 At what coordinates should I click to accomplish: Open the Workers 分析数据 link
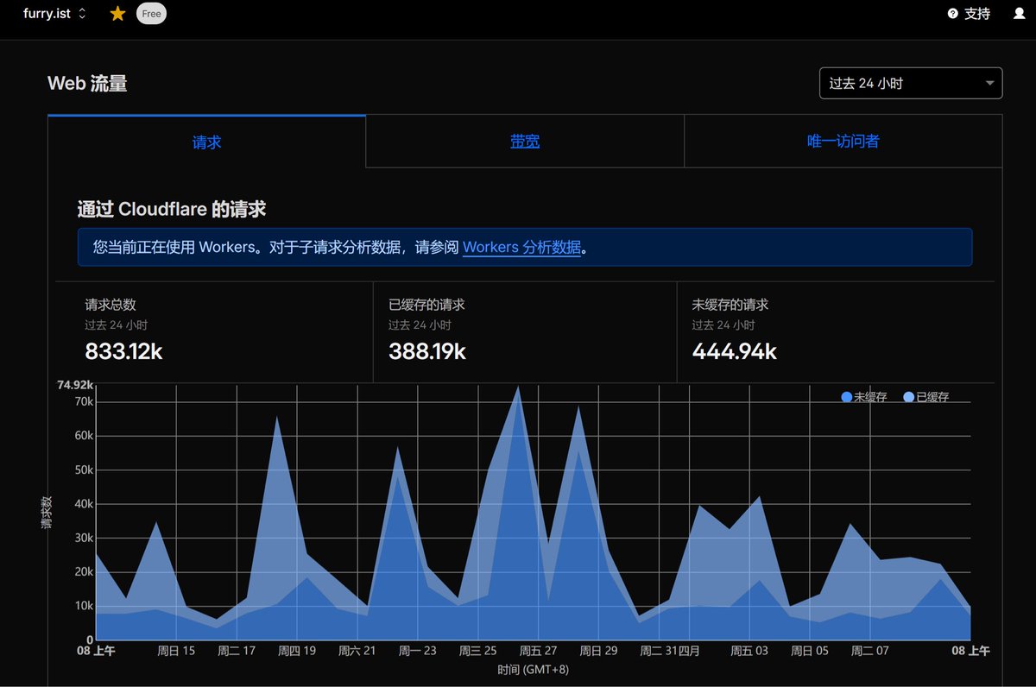coord(521,247)
